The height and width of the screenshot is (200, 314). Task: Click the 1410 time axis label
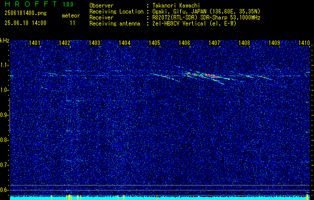(304, 42)
